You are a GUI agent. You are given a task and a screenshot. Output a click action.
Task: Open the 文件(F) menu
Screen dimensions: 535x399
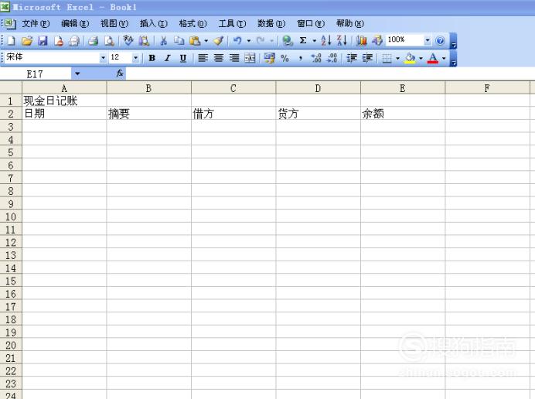(36, 23)
